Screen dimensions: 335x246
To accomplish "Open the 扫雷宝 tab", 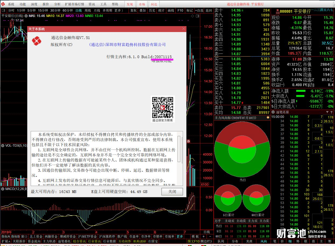I will [153, 241].
